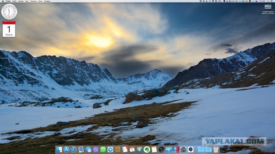Open Reminders with the red badge
275x154 pixels.
[x=125, y=149]
